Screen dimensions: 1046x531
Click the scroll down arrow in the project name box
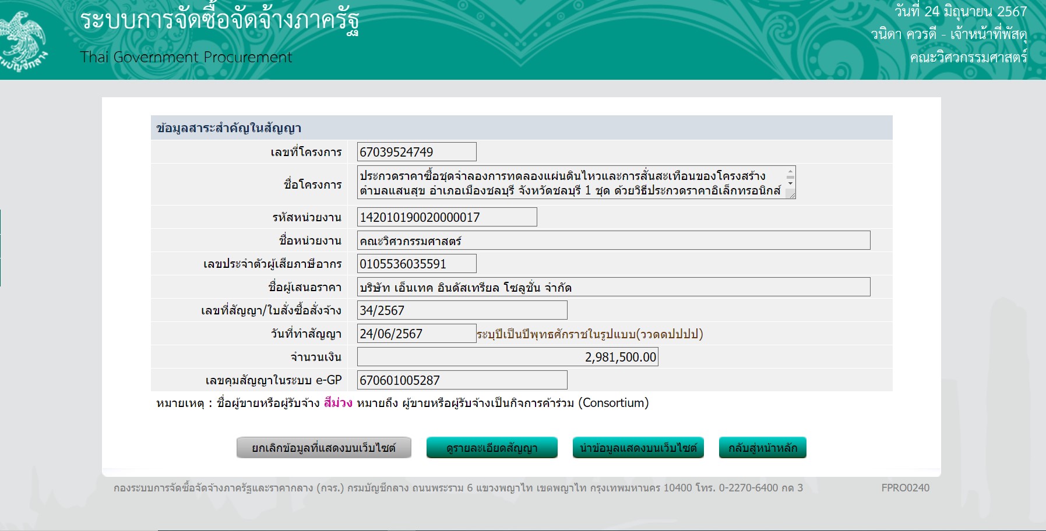coord(790,183)
